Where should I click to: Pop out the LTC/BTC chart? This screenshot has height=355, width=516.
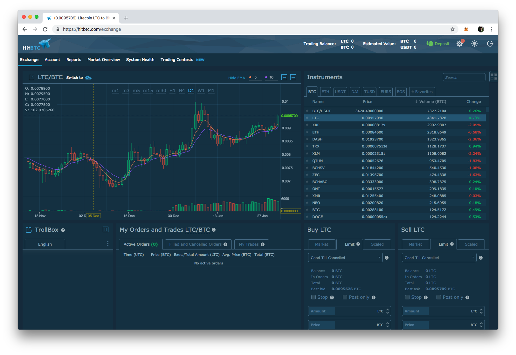pyautogui.click(x=31, y=77)
